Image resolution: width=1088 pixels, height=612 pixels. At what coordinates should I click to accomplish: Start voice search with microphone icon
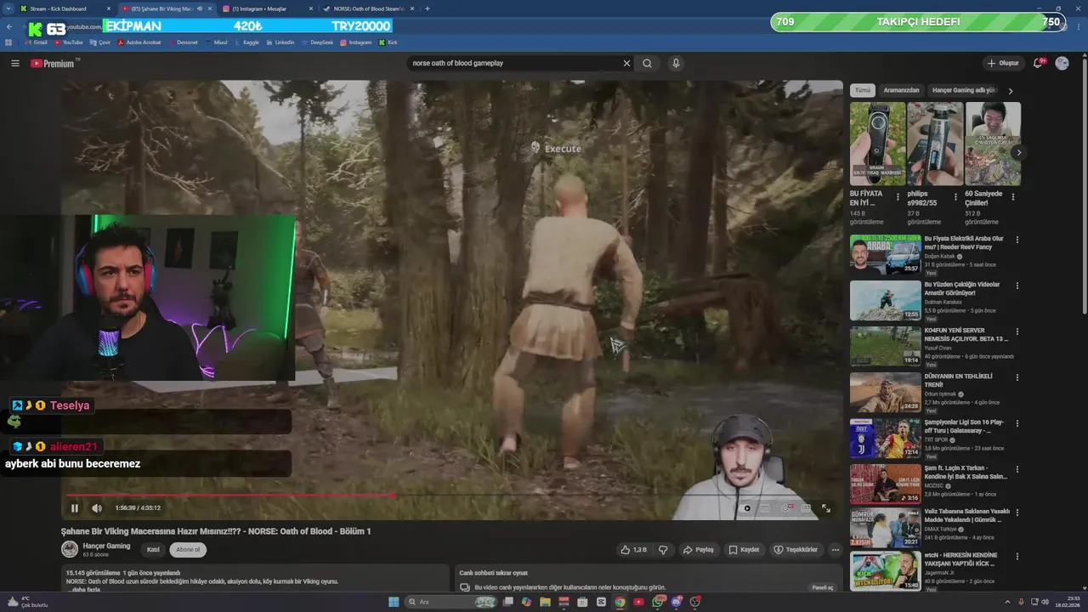click(676, 63)
